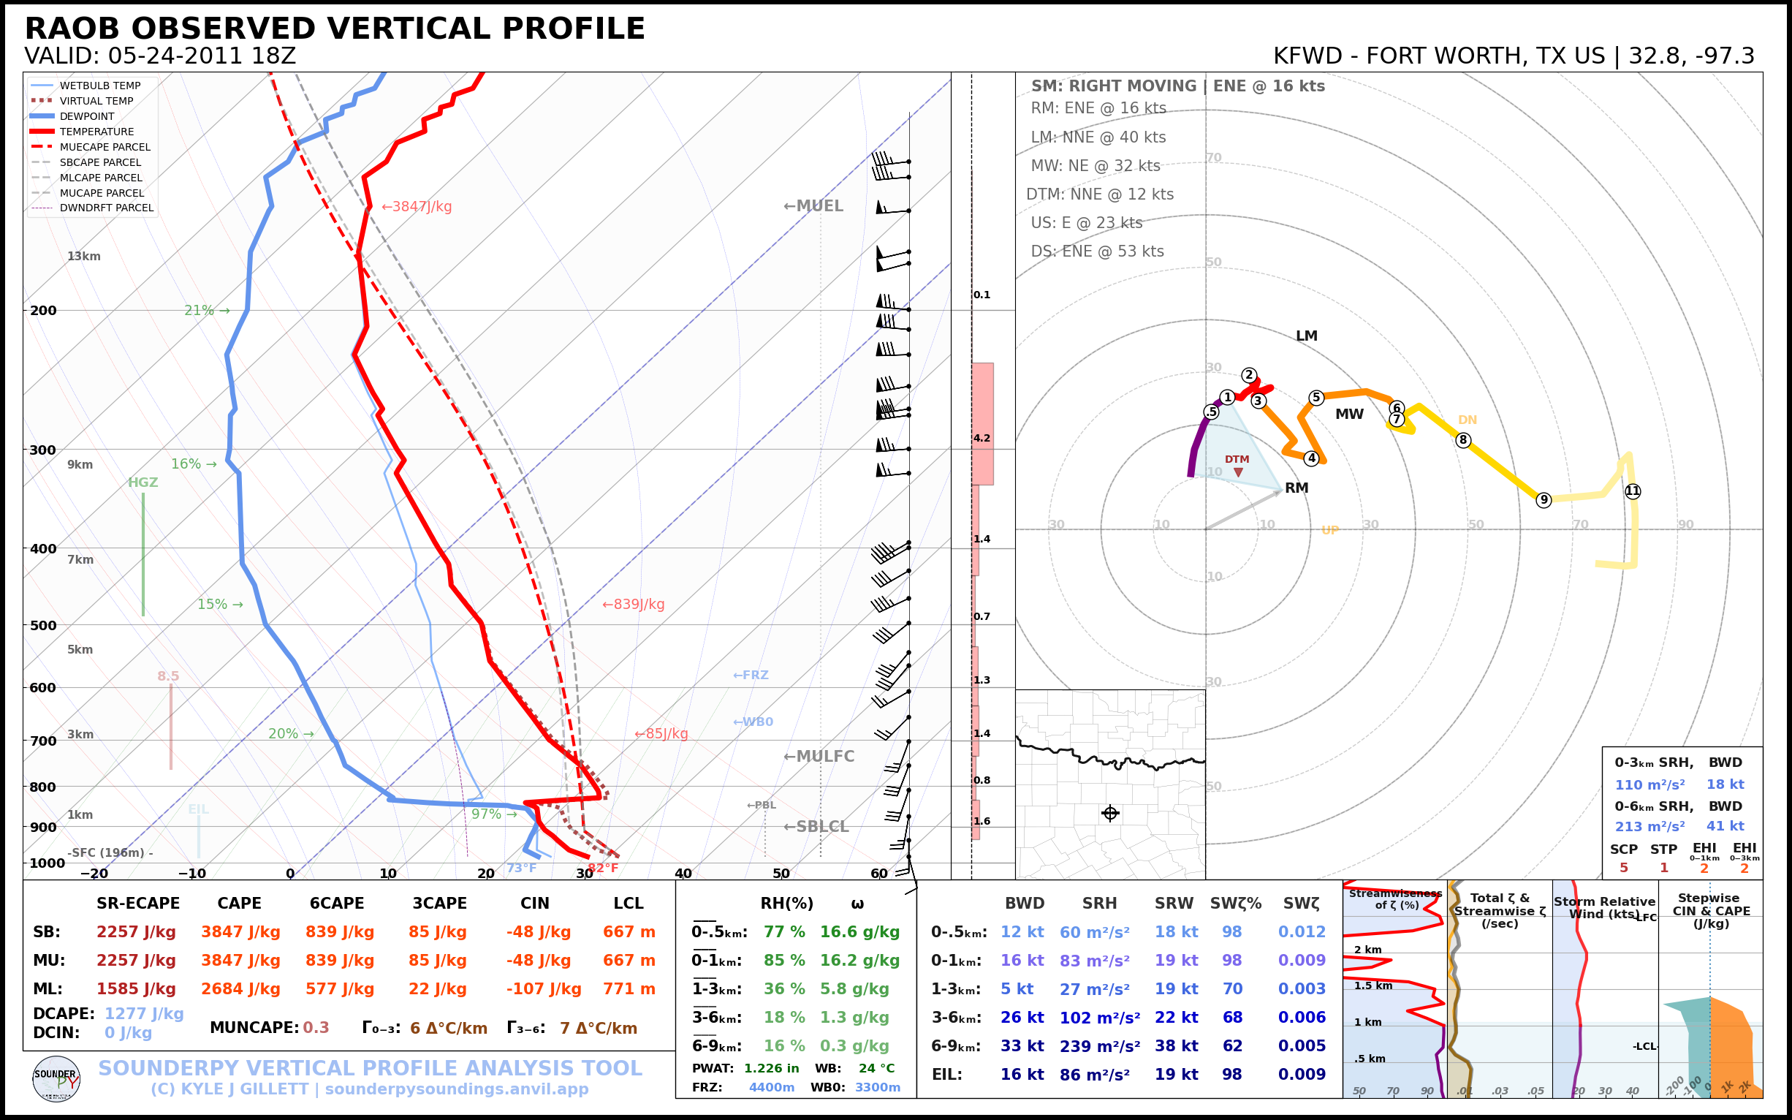
Task: Select the EIL marker near the surface
Action: point(199,809)
